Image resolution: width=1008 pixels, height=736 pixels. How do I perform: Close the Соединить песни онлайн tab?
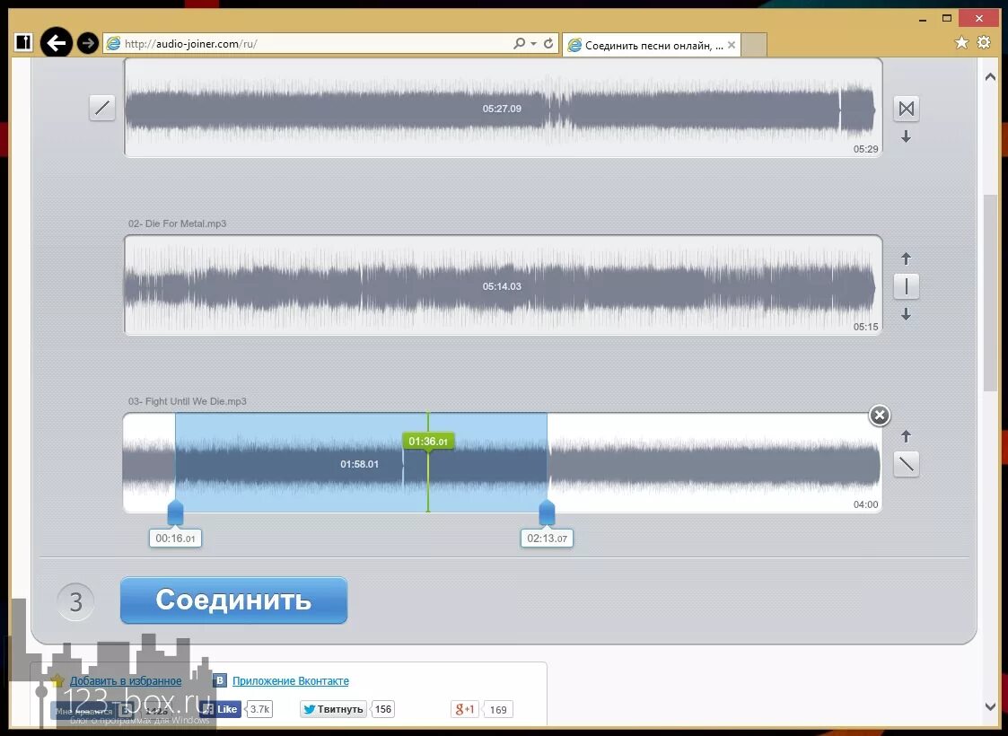731,45
